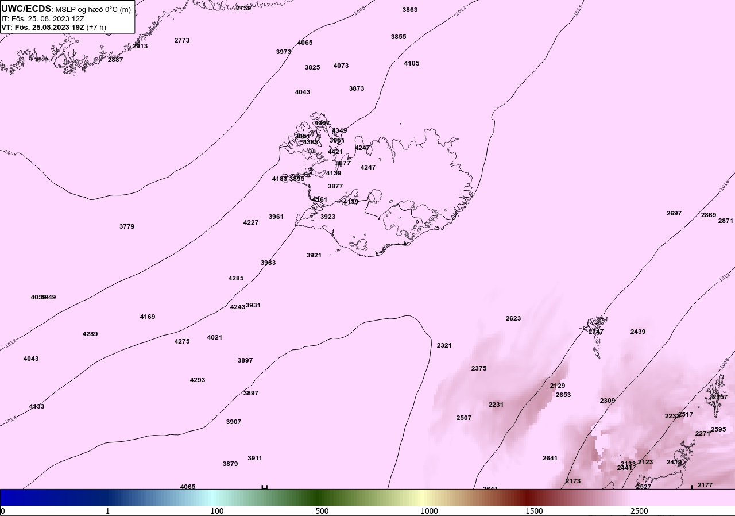The height and width of the screenshot is (516, 735).
Task: Click the 2623 value
Action: point(513,318)
